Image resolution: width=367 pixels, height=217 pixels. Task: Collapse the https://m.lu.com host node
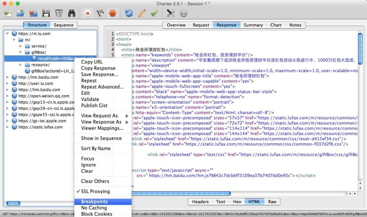[x=7, y=34]
